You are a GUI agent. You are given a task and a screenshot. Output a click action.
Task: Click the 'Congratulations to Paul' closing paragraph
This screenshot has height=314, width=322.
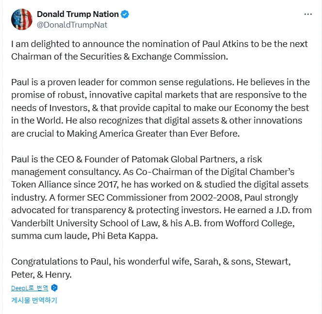click(151, 268)
